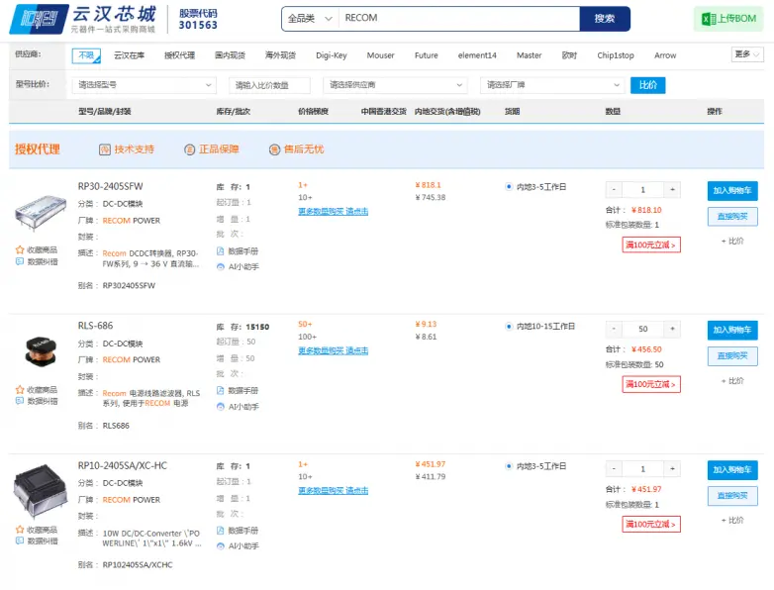
Task: Open the 请选择厂牌 dropdown
Action: click(552, 85)
